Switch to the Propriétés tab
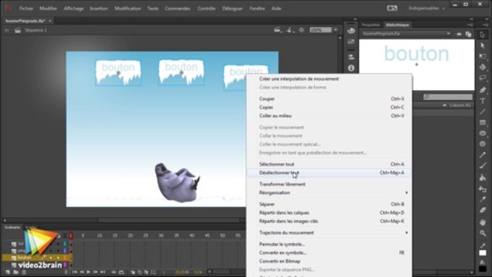The image size is (492, 277). (x=371, y=25)
